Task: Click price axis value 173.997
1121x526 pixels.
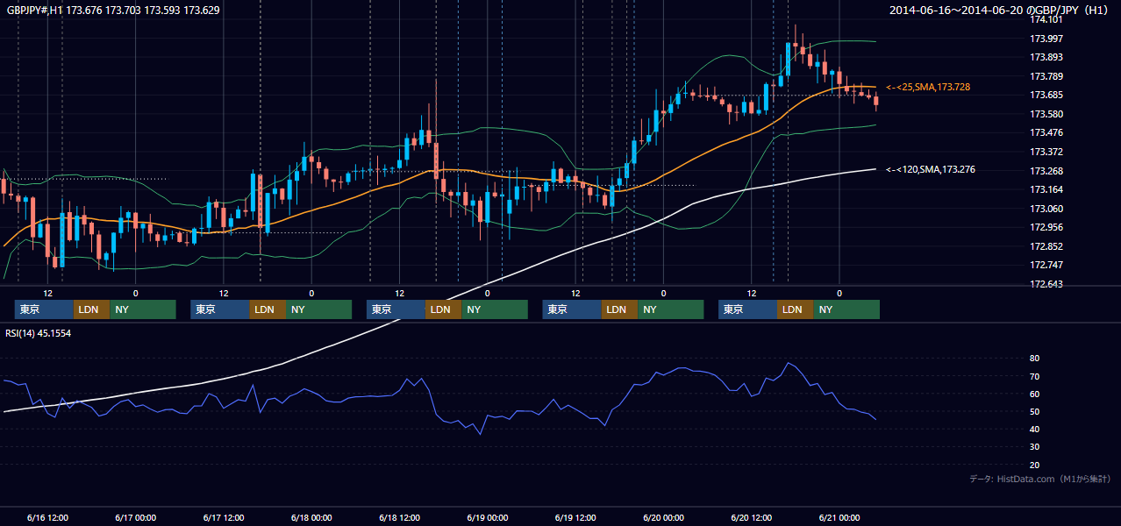Action: [x=1046, y=39]
